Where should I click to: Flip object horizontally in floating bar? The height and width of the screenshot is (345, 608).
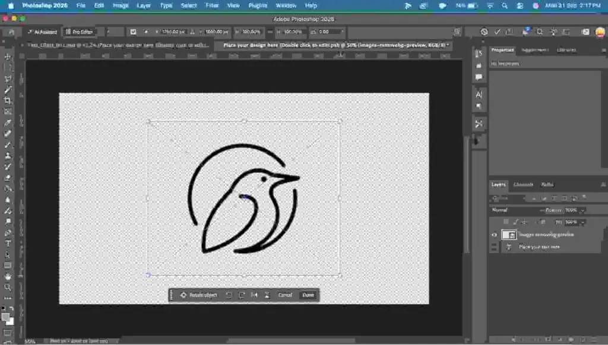tap(254, 295)
